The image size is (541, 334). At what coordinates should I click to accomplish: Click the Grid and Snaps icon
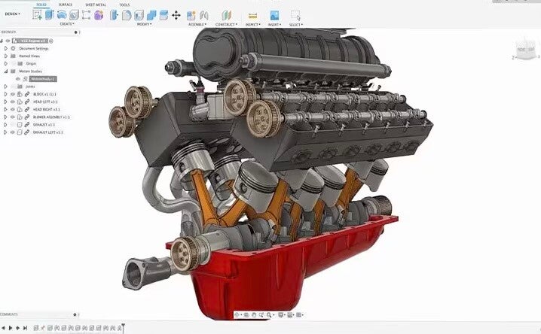(290, 314)
